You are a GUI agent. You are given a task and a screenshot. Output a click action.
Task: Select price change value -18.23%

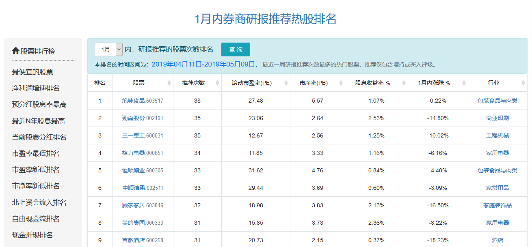[x=438, y=240]
